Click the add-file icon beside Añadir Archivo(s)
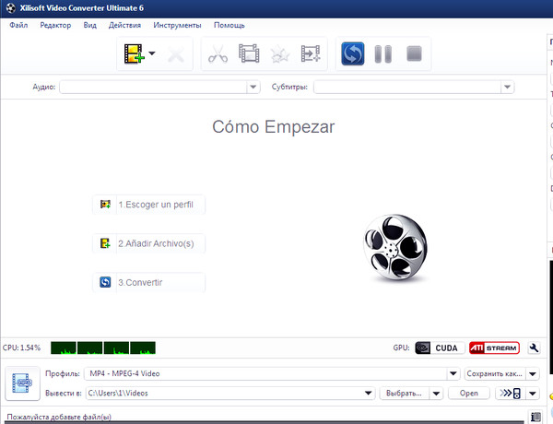 105,243
